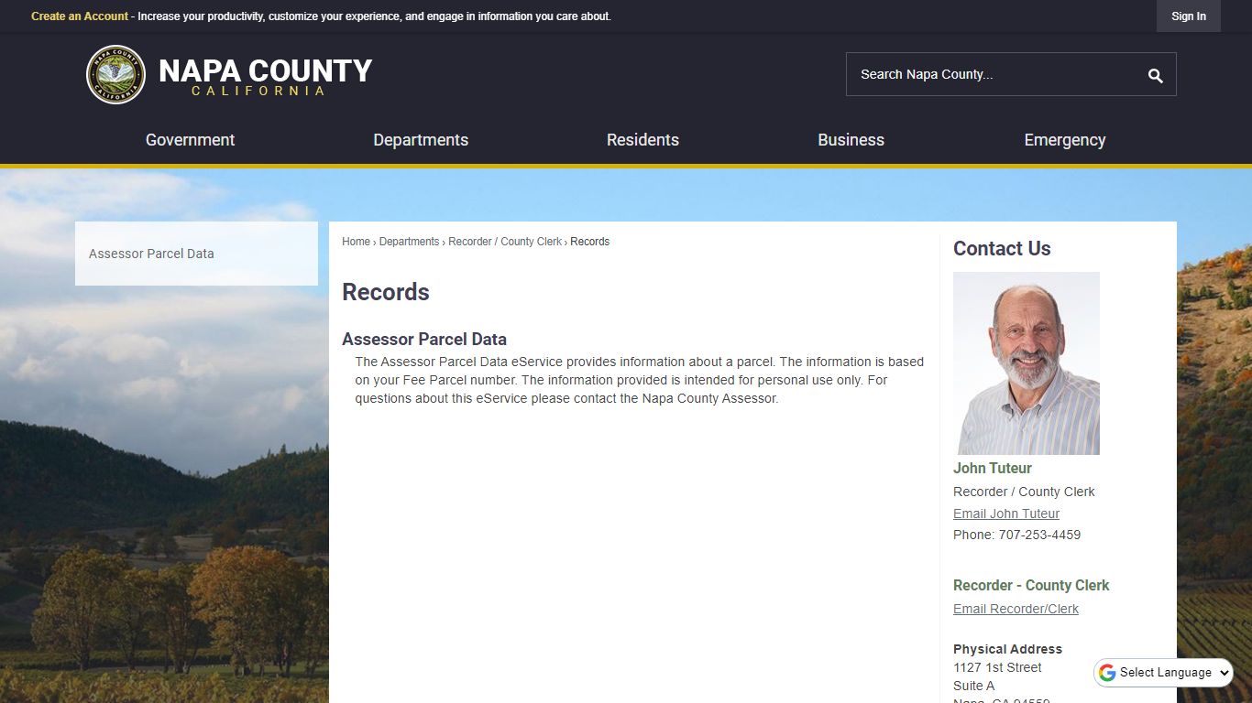Open the Assessor Parcel Data heading link
The width and height of the screenshot is (1252, 703).
424,339
